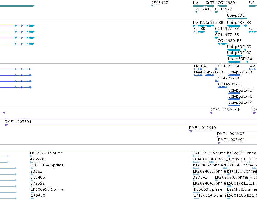Select EST EK153414.5prime
The width and height of the screenshot is (257, 200).
[x=196, y=156]
